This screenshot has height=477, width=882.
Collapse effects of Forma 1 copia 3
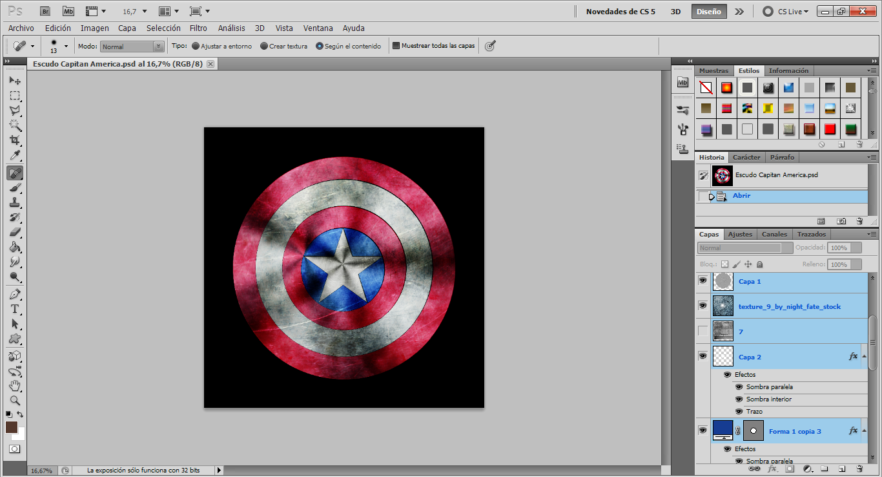click(864, 430)
